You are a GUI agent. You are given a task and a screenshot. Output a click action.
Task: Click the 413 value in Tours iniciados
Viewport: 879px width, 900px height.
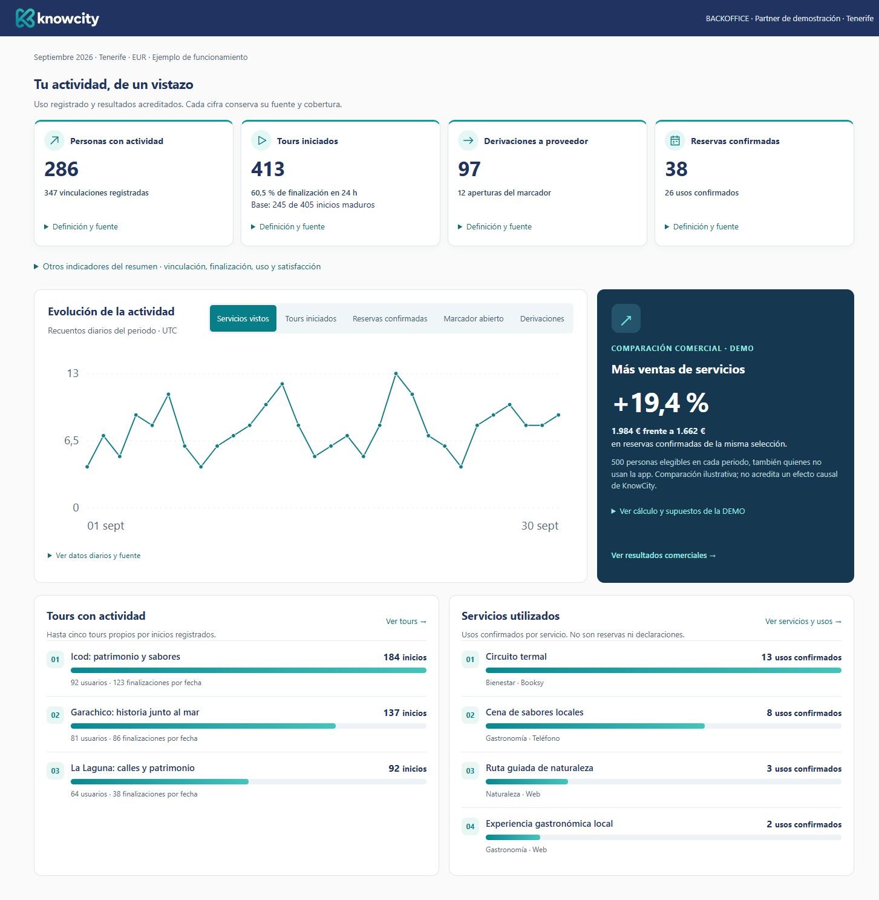click(268, 169)
